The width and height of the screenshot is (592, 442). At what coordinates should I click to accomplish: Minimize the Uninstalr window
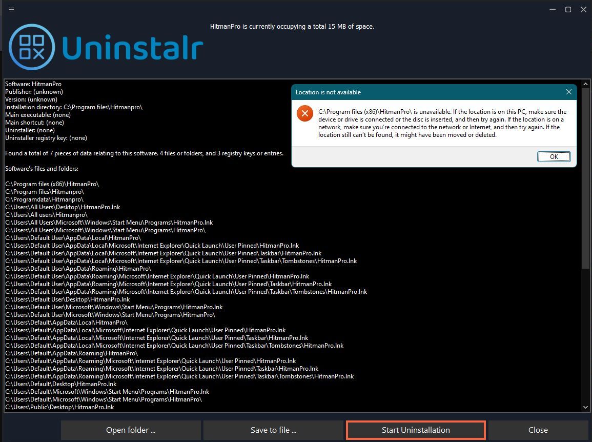(553, 9)
